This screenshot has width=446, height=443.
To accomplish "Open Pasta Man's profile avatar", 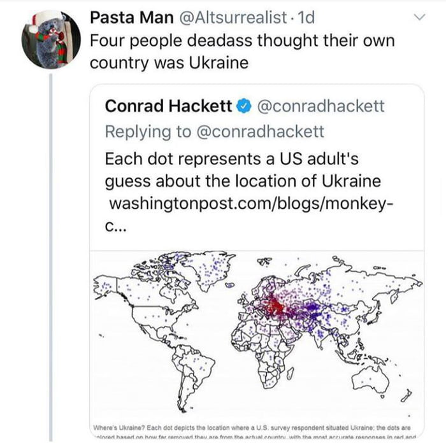I will pos(55,39).
